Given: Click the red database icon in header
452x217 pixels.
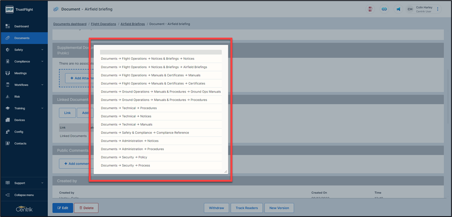Looking at the screenshot, I should click(370, 9).
